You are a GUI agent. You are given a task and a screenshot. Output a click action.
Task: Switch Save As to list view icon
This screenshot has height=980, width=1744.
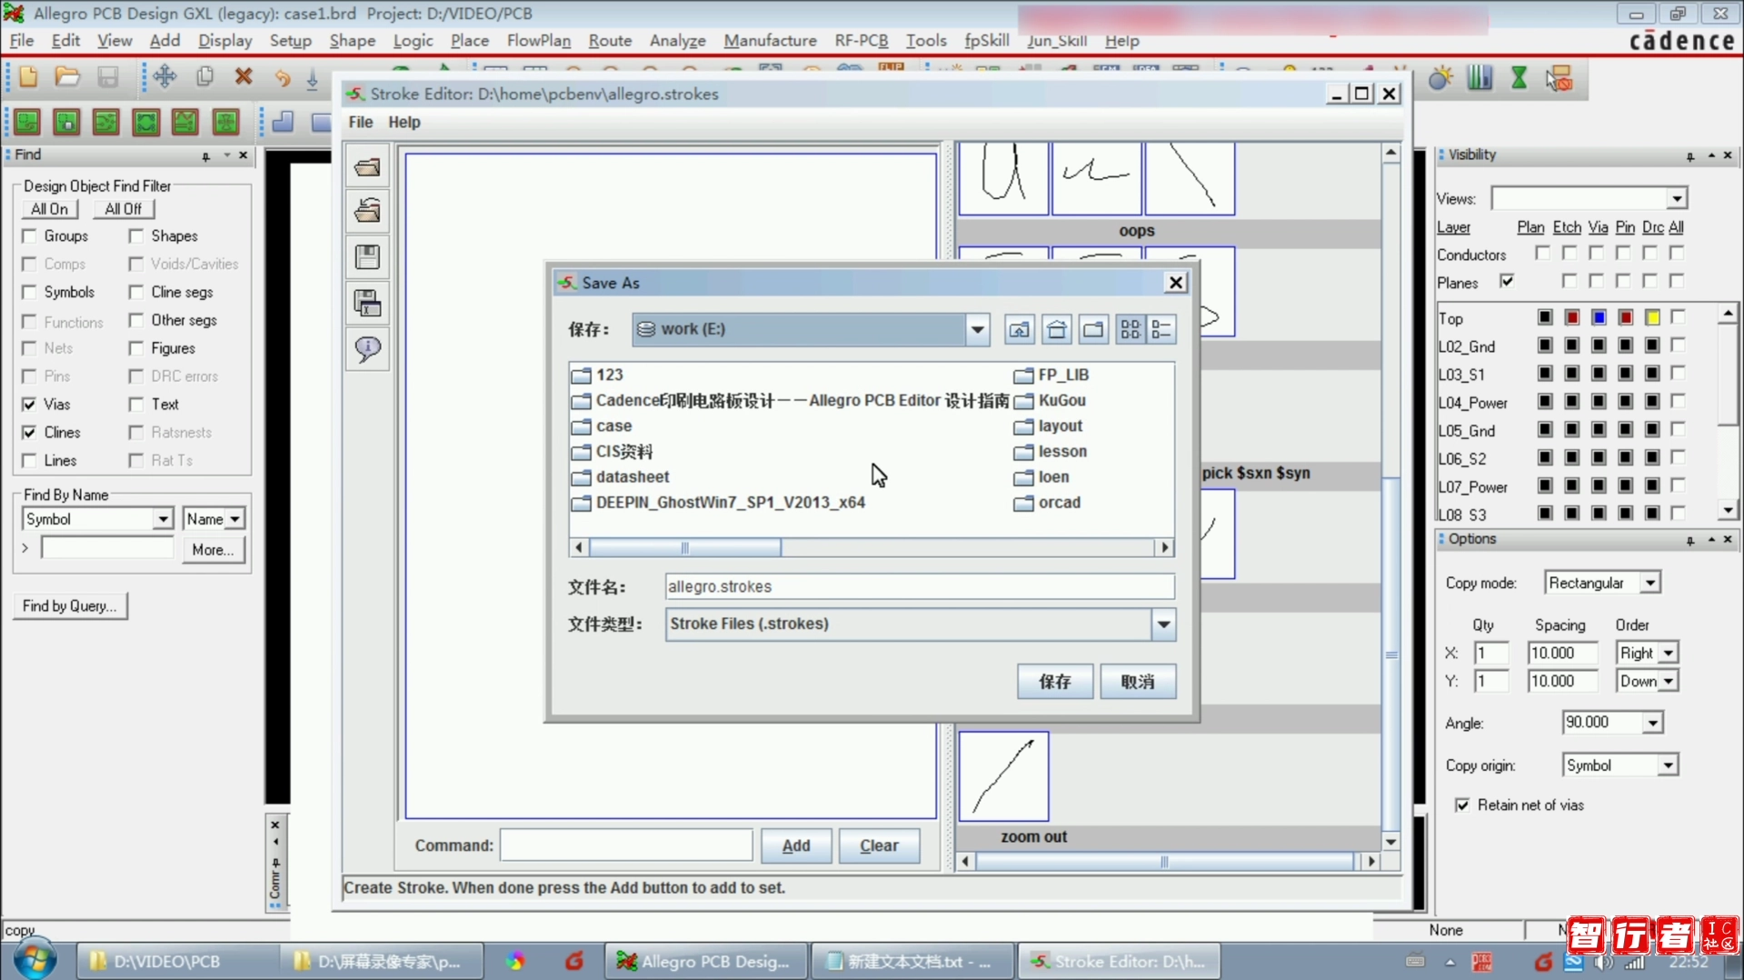point(1130,329)
